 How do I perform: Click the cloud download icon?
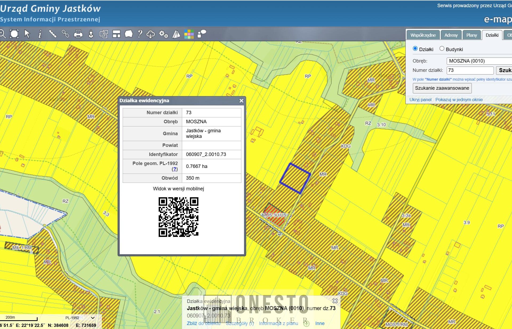pos(151,34)
